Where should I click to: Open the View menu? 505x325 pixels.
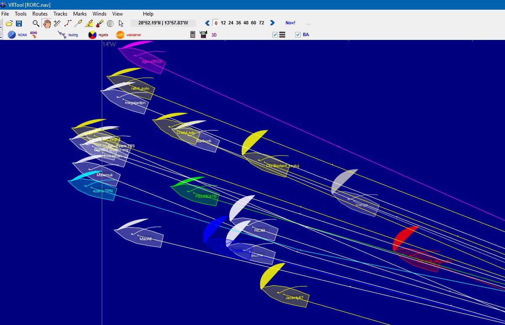[118, 14]
